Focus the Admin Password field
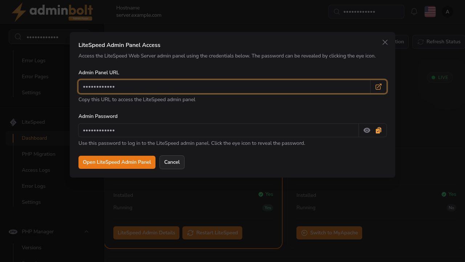465x262 pixels. [x=218, y=130]
